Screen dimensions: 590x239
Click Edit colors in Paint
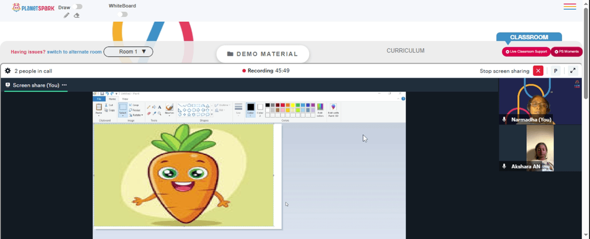(320, 110)
